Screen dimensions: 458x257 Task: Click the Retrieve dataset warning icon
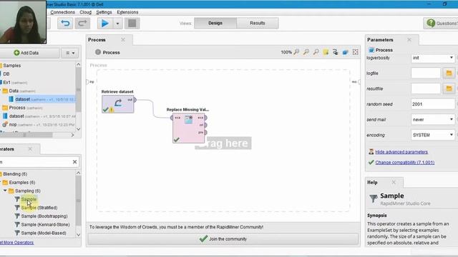tap(112, 110)
